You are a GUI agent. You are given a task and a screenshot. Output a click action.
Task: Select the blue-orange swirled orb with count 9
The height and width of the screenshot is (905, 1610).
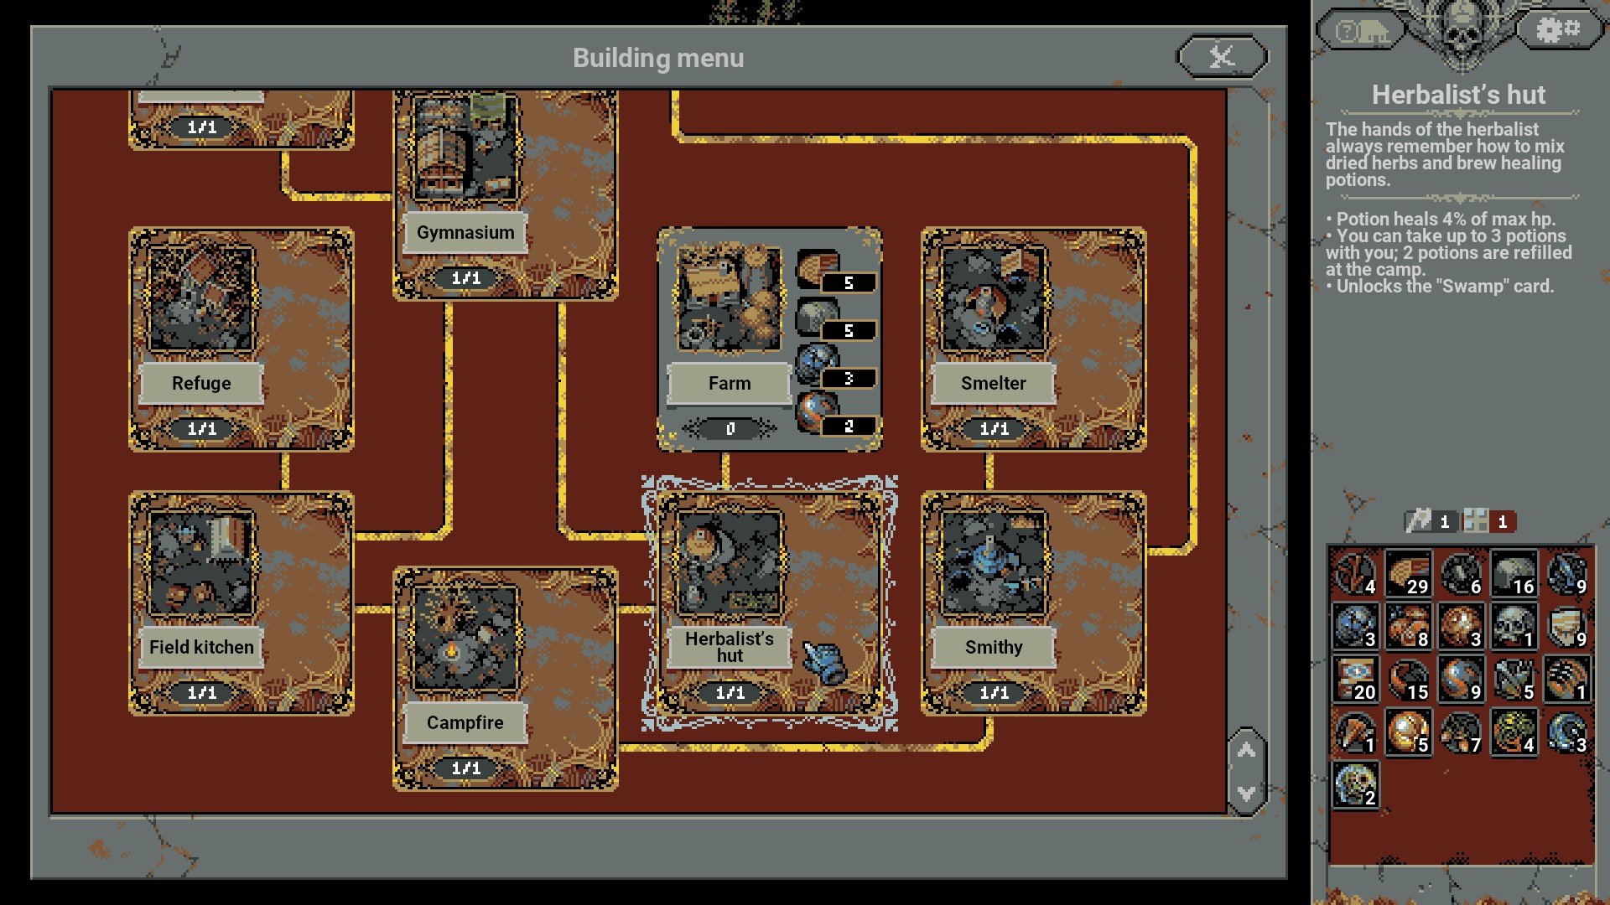[1462, 679]
